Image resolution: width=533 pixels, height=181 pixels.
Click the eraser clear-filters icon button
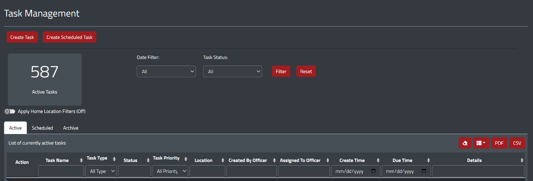(465, 143)
